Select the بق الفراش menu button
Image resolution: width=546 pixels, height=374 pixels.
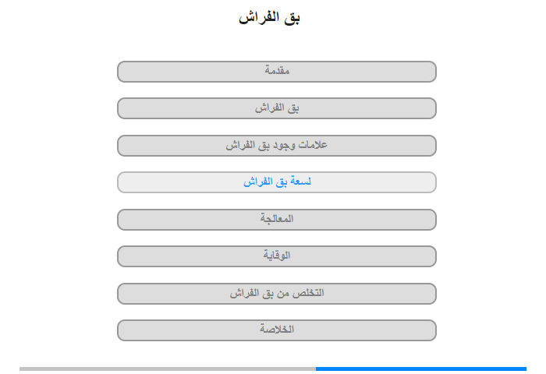(x=276, y=108)
